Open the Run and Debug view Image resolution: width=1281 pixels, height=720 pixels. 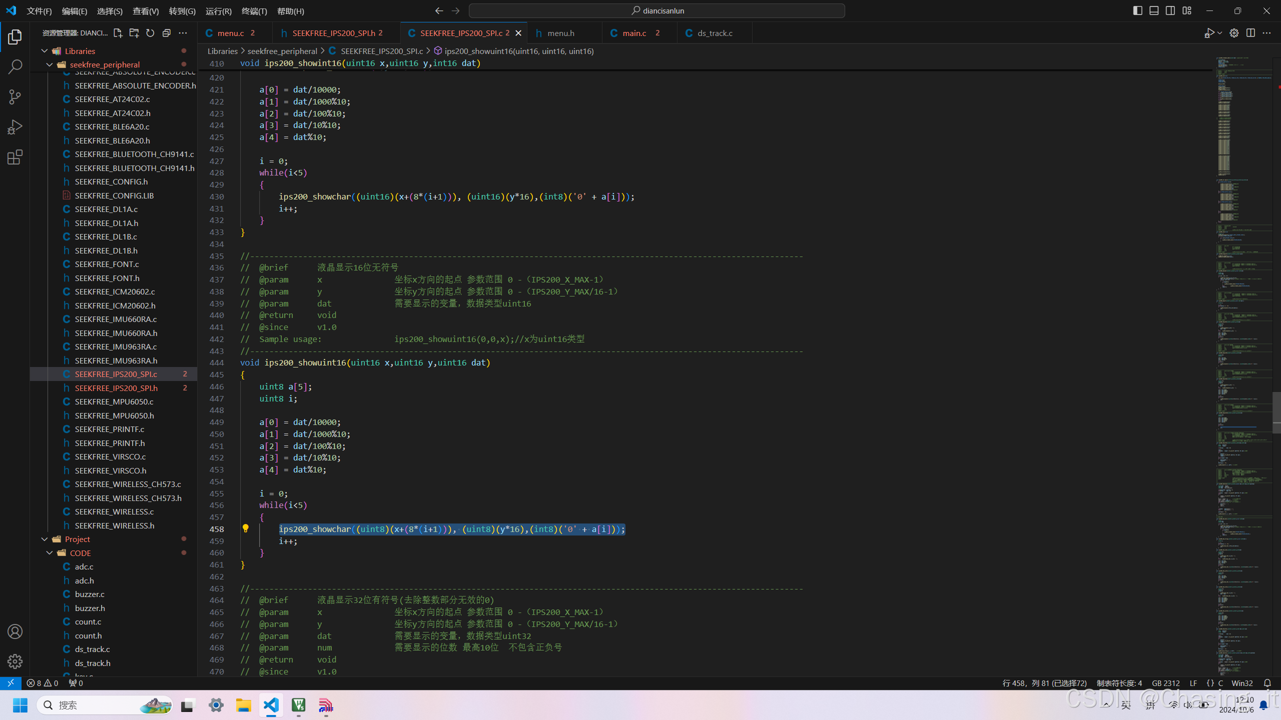click(x=15, y=127)
